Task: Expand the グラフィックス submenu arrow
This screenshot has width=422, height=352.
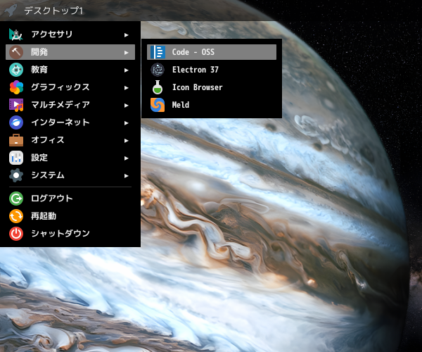Action: 126,87
